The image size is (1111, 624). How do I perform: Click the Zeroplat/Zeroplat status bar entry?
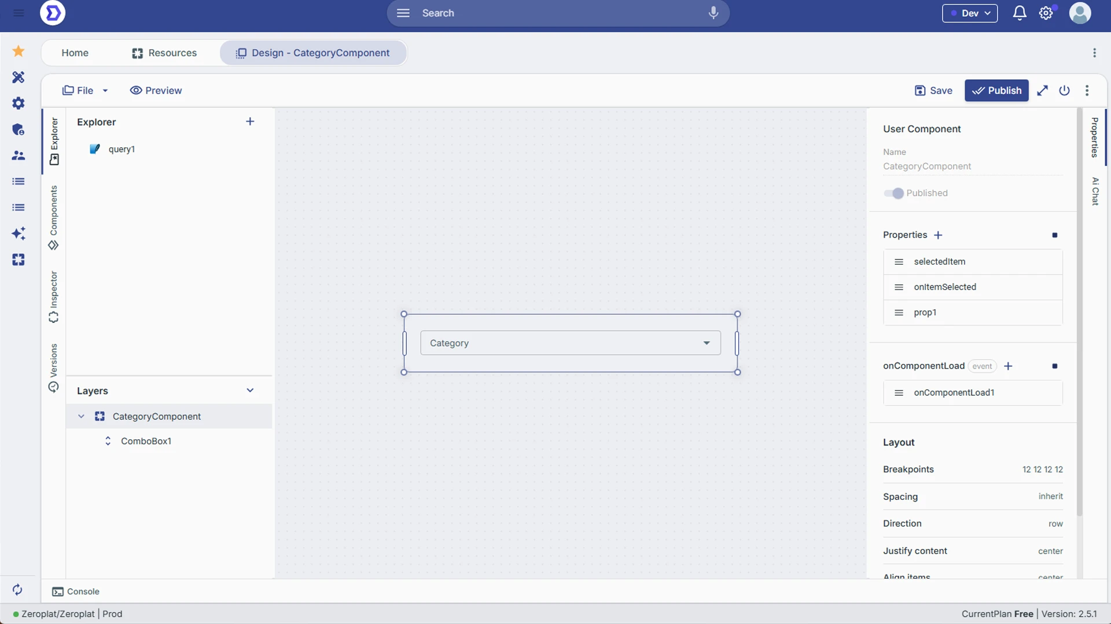(x=58, y=614)
